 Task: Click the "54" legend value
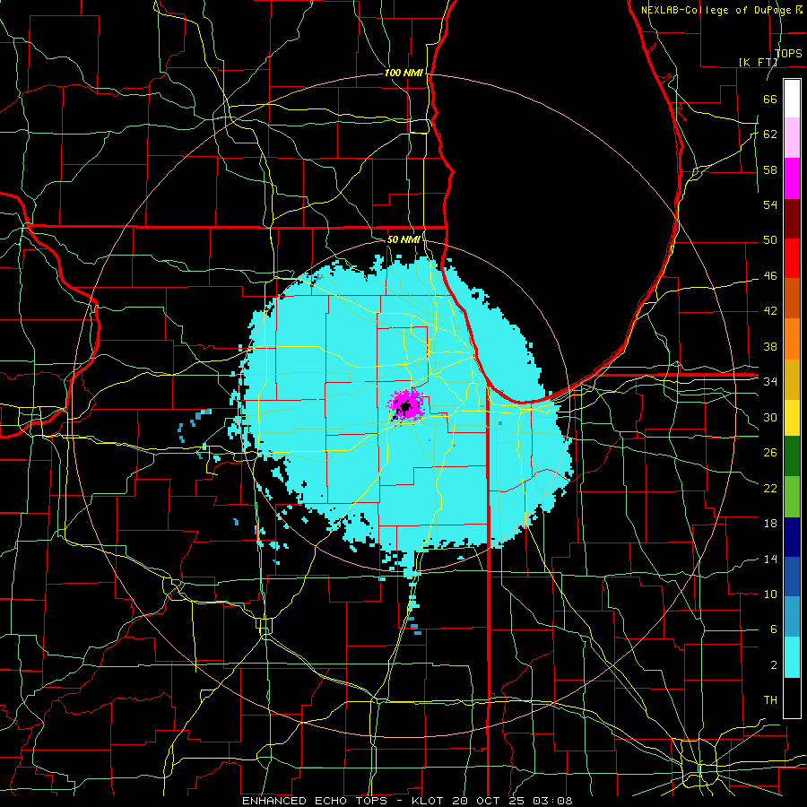click(x=770, y=204)
